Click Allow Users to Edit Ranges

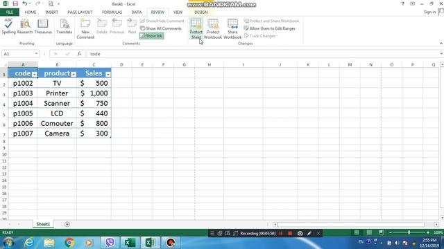click(x=269, y=28)
